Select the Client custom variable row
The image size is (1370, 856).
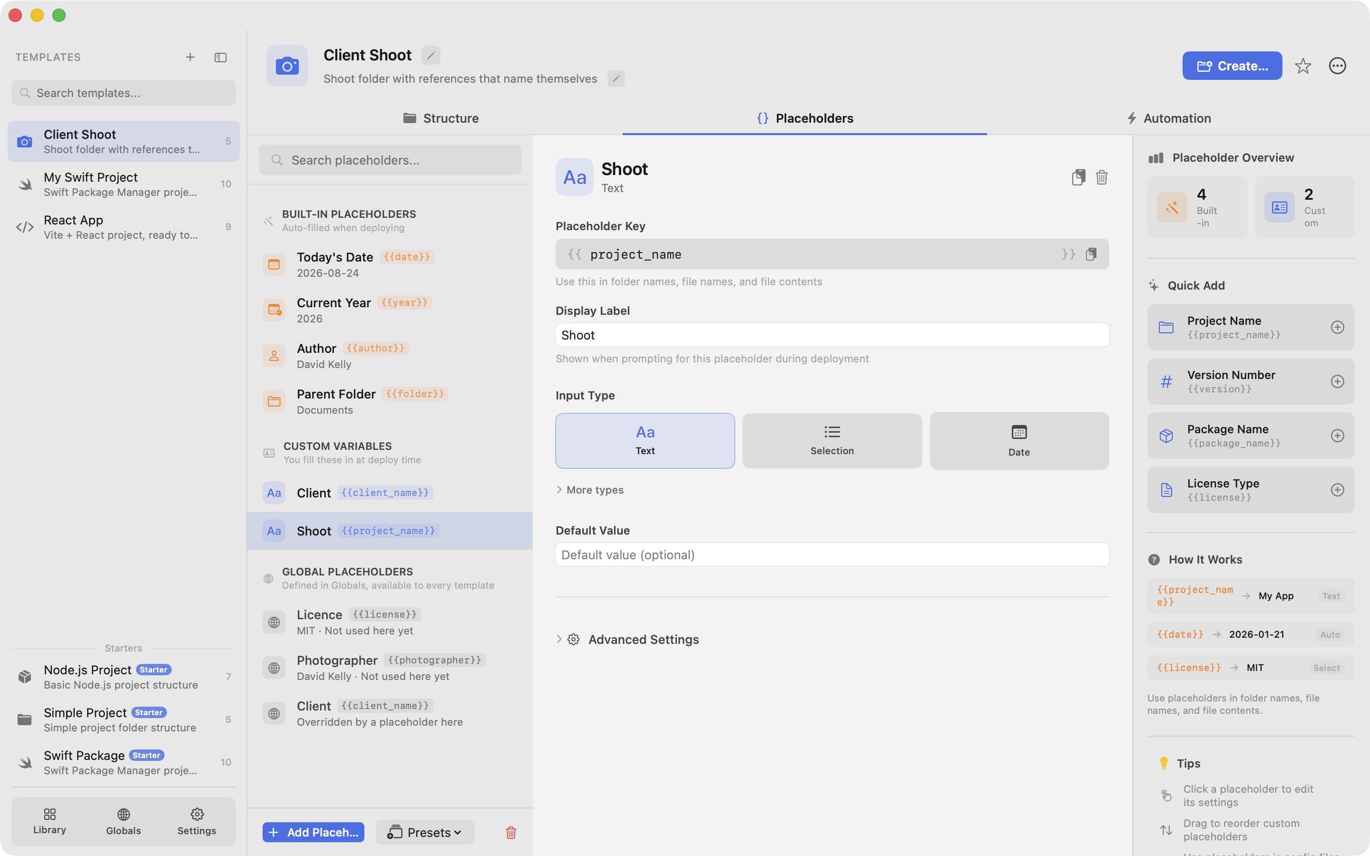pyautogui.click(x=390, y=493)
